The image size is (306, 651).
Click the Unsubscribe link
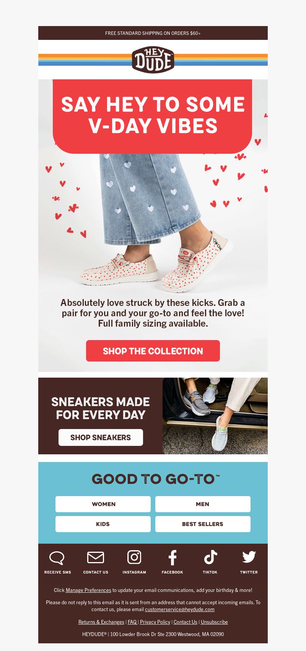coord(214,622)
